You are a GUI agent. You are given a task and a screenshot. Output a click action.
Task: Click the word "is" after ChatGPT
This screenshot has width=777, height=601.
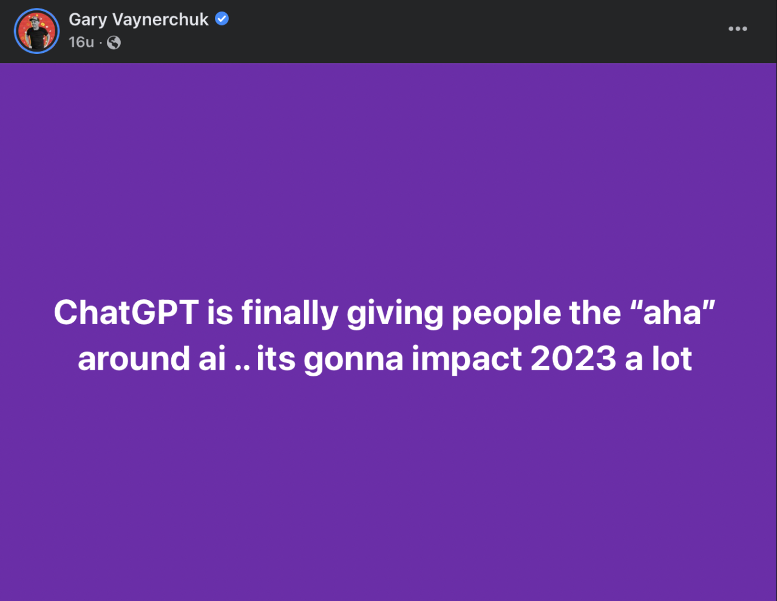[x=220, y=313]
